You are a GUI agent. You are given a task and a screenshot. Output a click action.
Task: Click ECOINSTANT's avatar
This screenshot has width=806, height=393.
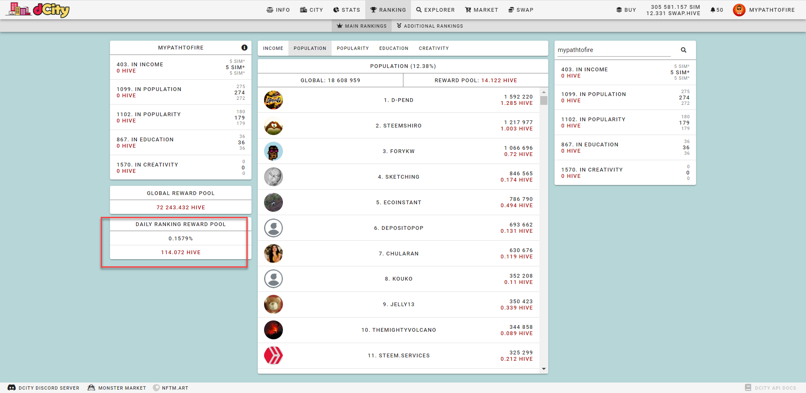[x=273, y=203]
